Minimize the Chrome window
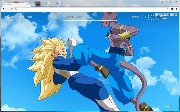 (x=167, y=1)
